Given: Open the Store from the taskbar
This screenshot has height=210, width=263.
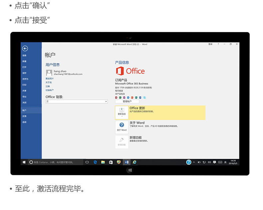Looking at the screenshot, I should [111, 162].
